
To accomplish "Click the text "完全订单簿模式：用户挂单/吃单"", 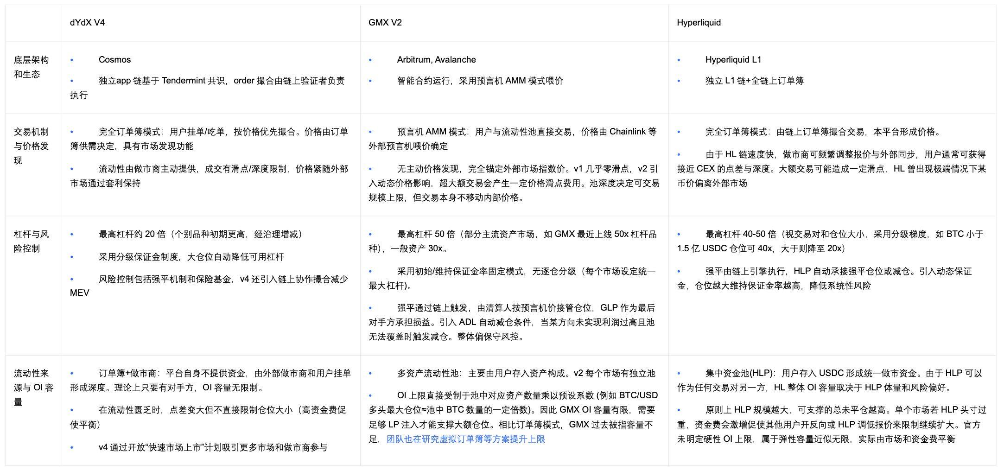I will coord(163,132).
